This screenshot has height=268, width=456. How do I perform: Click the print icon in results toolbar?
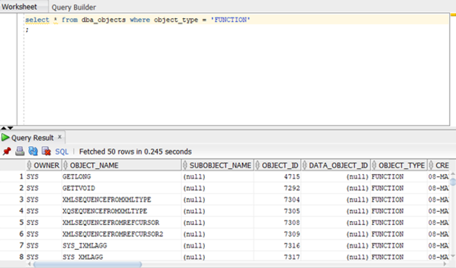(x=20, y=151)
